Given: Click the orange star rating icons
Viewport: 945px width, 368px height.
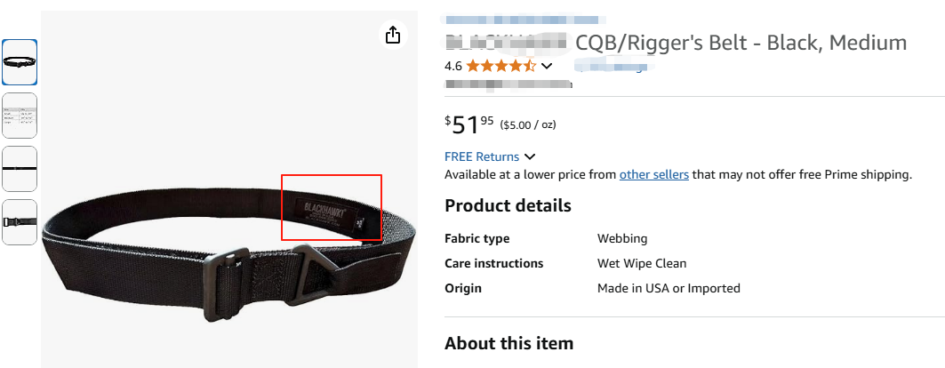Looking at the screenshot, I should (501, 66).
